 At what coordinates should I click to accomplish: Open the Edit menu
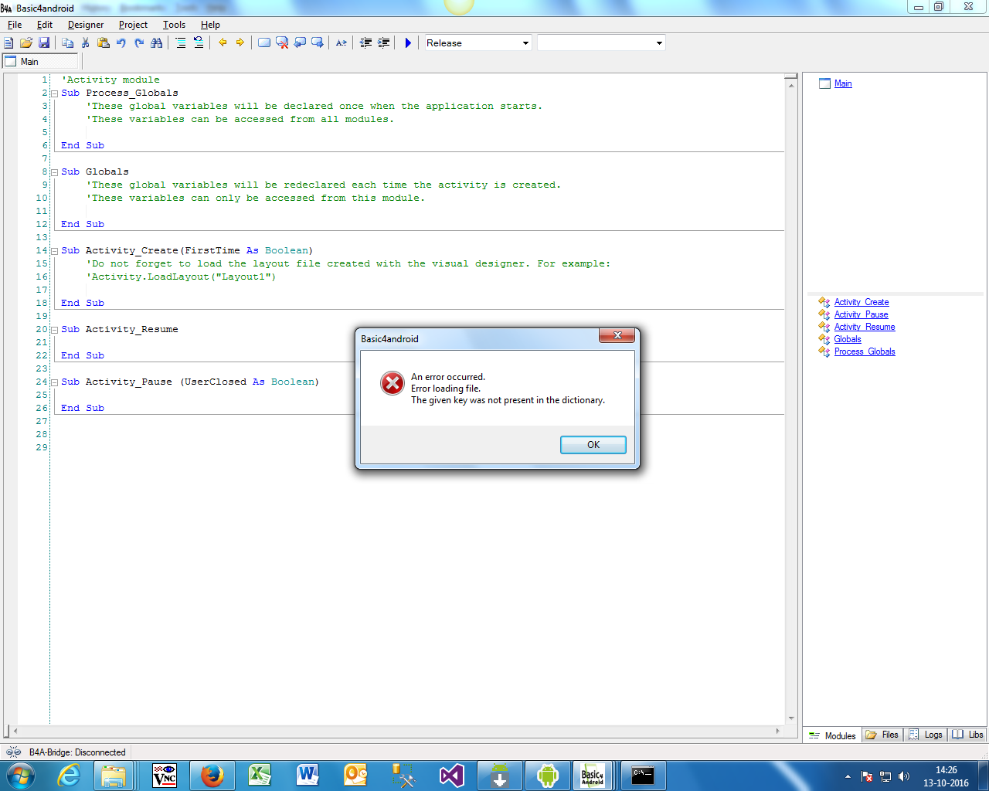pos(45,25)
